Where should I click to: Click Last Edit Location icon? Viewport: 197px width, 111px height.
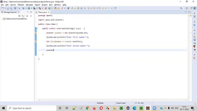click(x=100, y=8)
